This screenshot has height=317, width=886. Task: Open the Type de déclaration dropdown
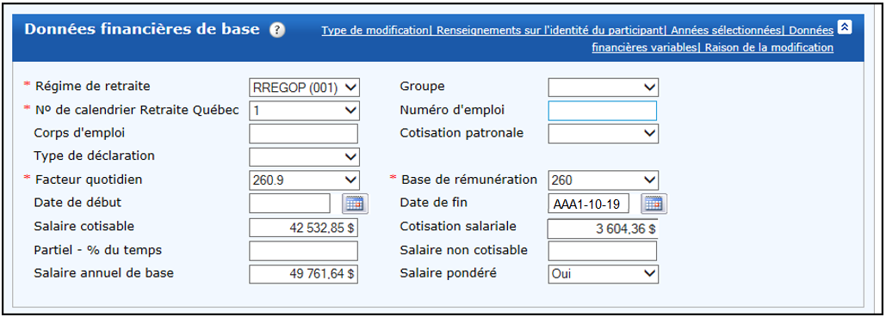[304, 157]
